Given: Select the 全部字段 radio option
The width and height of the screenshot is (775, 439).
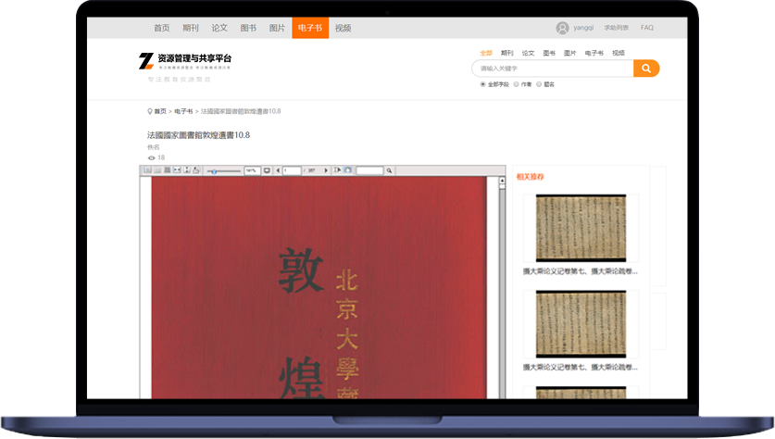Looking at the screenshot, I should (483, 84).
